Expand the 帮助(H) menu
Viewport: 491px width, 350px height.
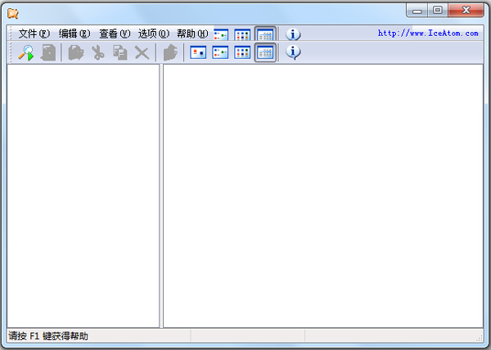click(192, 34)
